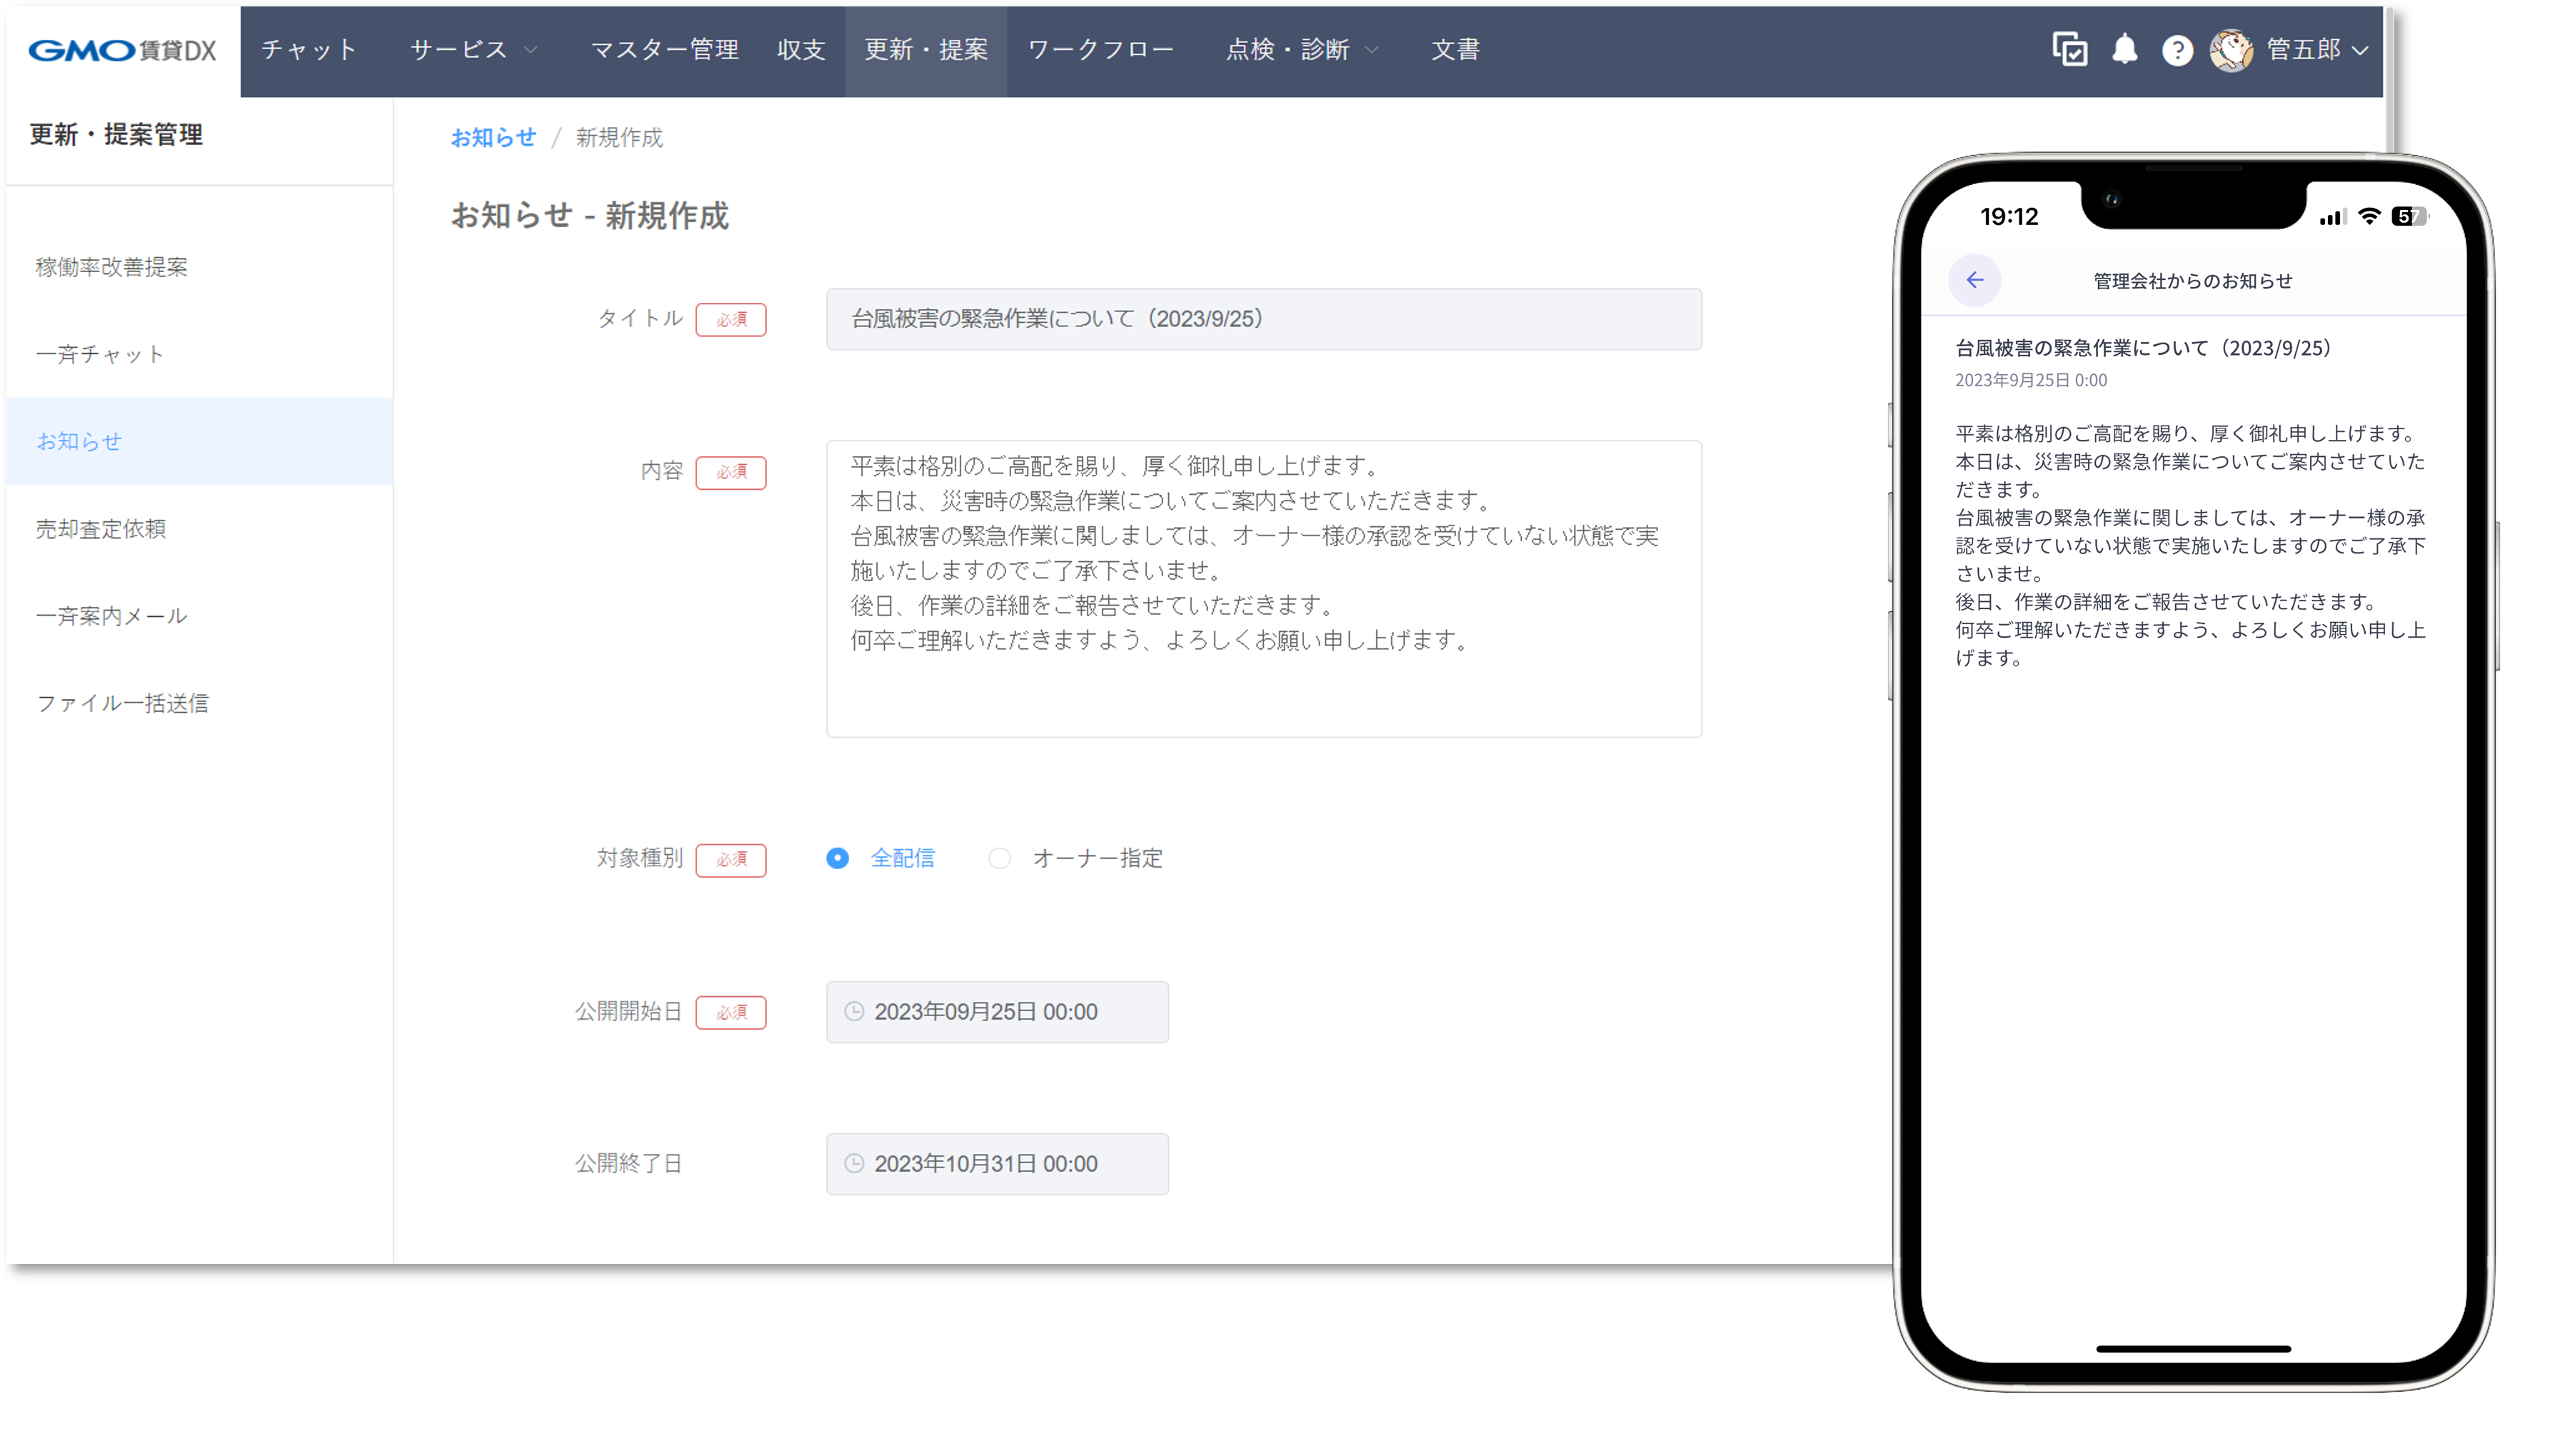
Task: Select the オーナー指定 radio button
Action: click(998, 858)
